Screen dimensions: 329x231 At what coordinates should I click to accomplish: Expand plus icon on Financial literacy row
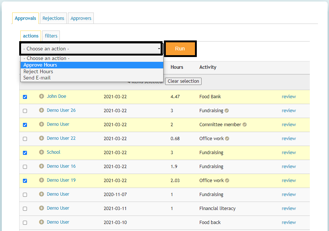tap(42, 208)
